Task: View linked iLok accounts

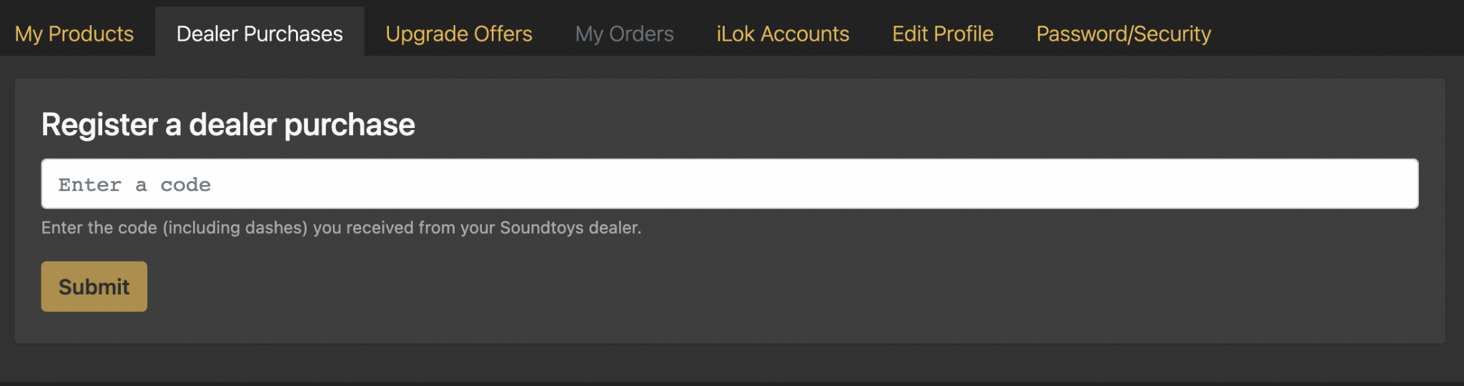Action: click(x=783, y=34)
